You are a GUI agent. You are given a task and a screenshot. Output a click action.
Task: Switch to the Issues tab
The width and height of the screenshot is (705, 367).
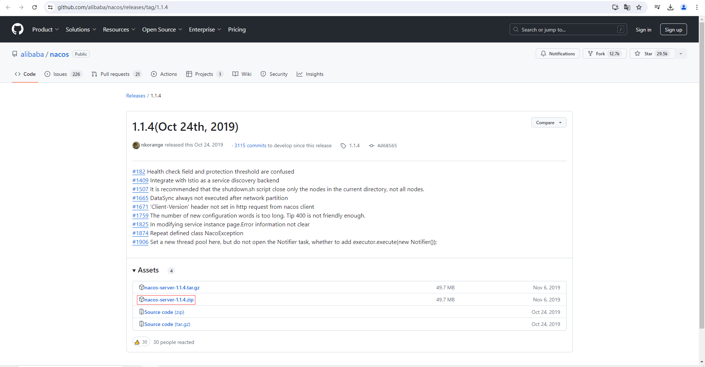tap(63, 74)
